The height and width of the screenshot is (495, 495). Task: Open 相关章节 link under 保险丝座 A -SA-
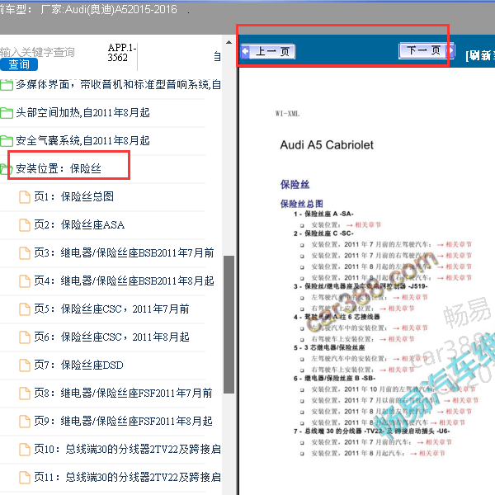[368, 224]
